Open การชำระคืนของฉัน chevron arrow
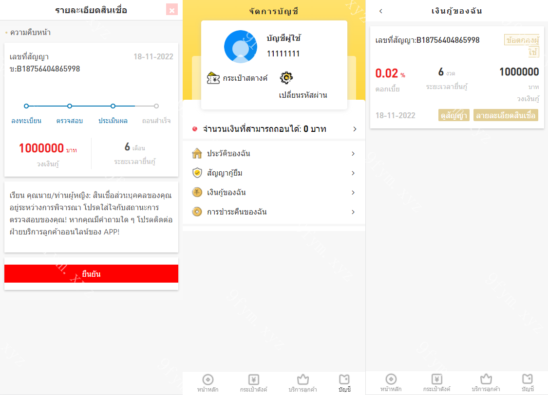Screen dimensions: 548x395 [353, 212]
